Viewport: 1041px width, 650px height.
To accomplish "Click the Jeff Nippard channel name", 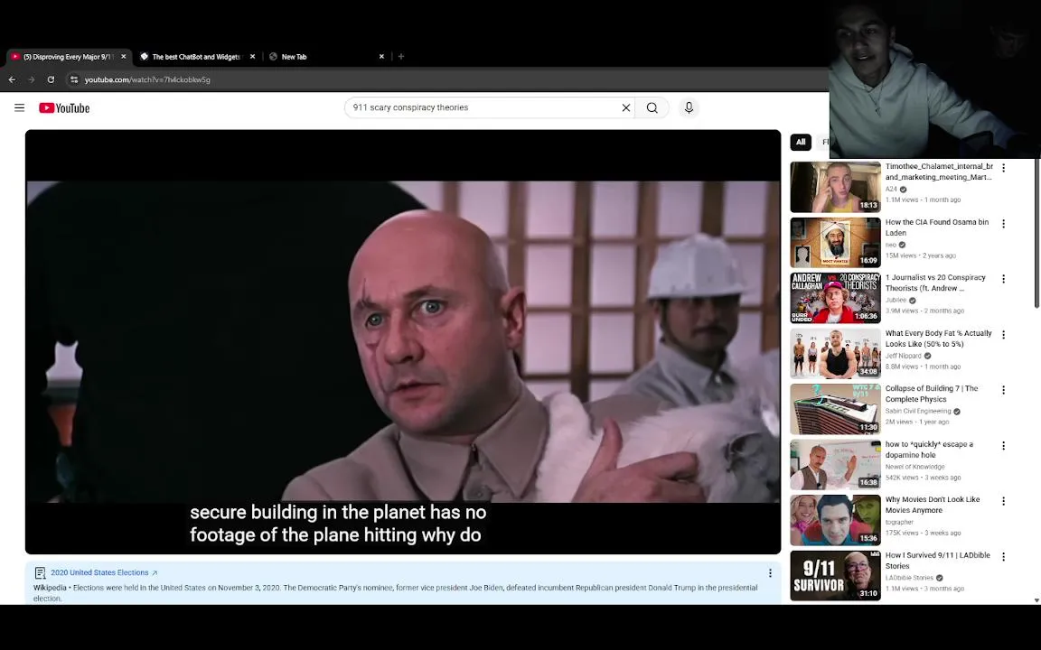I will 903,357.
